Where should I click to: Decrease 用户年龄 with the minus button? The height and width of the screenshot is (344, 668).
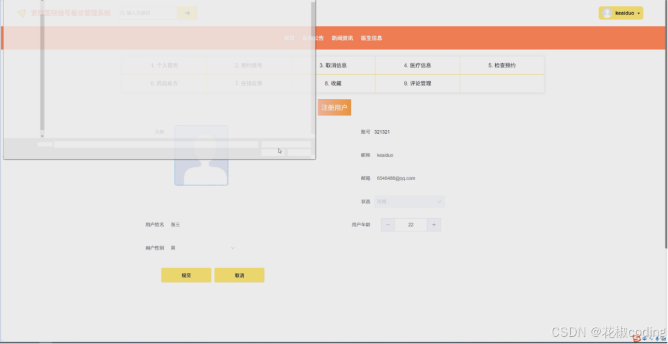point(388,225)
